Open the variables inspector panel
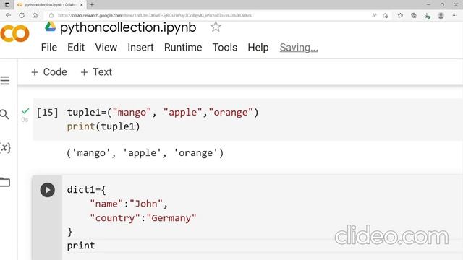This screenshot has width=463, height=260. 5,147
